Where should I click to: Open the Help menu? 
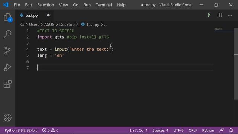tap(121, 5)
